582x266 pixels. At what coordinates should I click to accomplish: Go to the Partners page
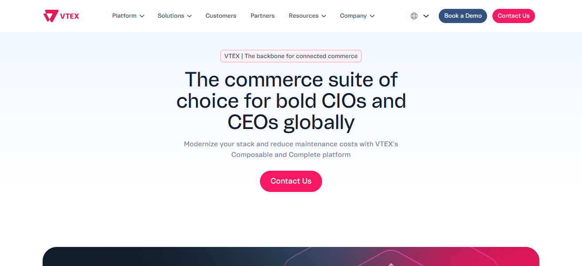[x=263, y=16]
